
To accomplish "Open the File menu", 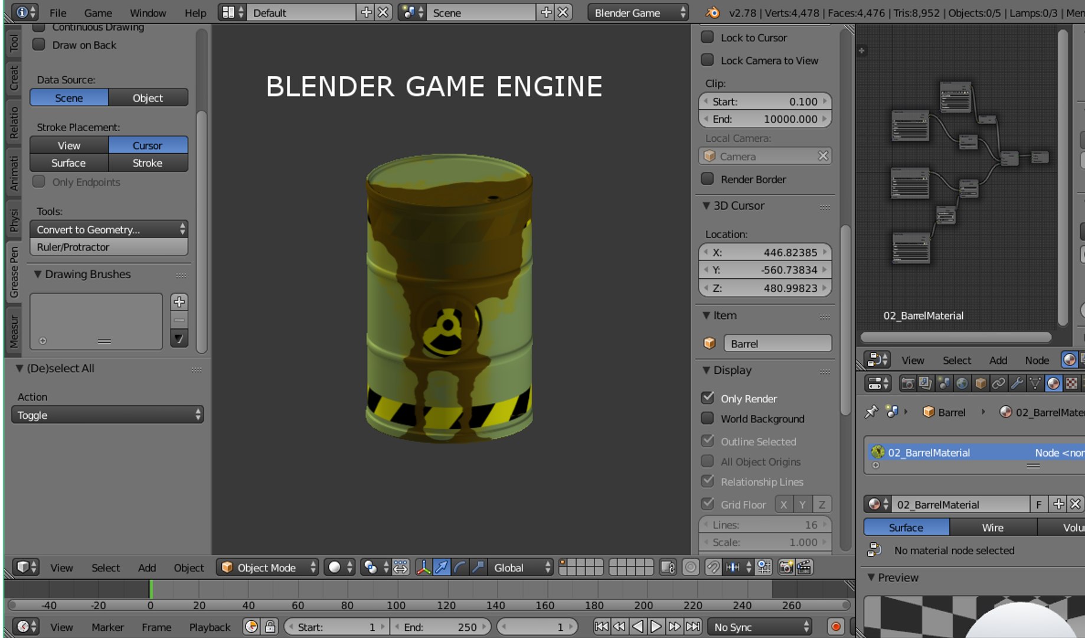I will 58,12.
